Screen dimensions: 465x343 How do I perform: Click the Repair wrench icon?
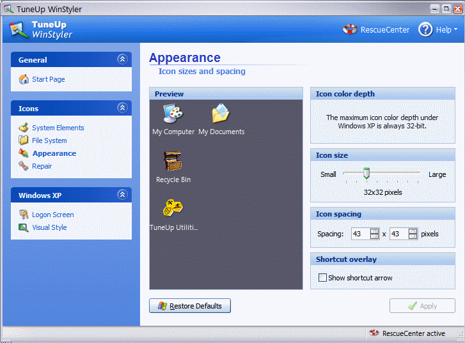24,165
